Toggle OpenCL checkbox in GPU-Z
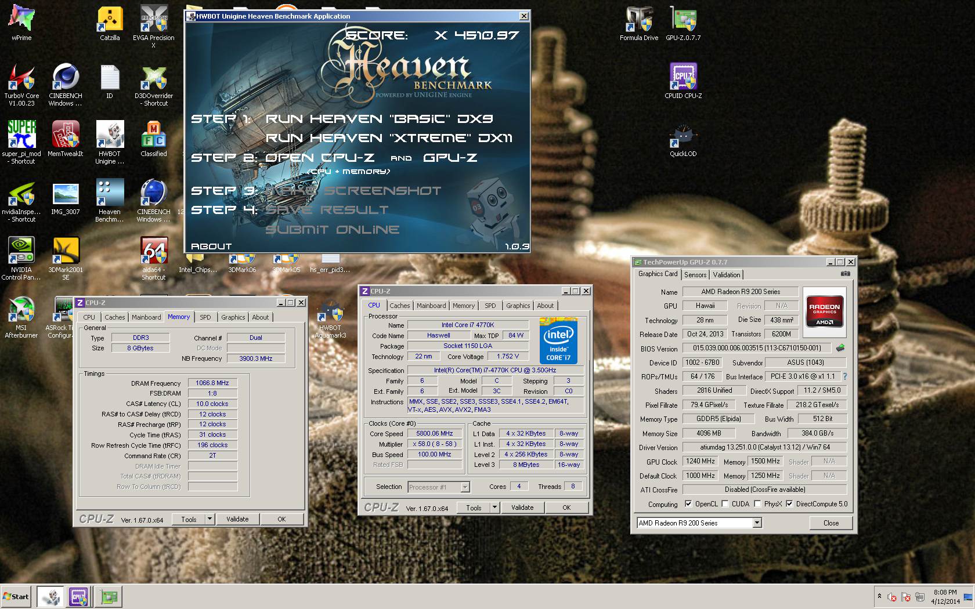Viewport: 975px width, 609px height. [688, 503]
